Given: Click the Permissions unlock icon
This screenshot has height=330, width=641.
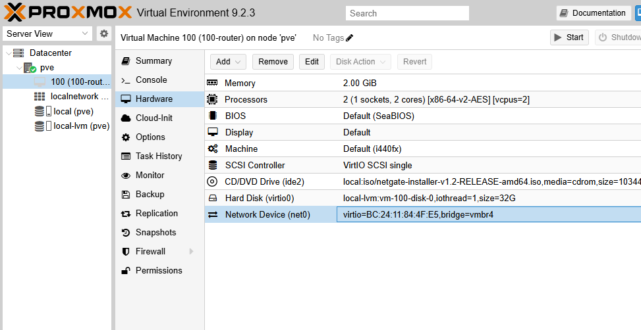Looking at the screenshot, I should [x=126, y=270].
